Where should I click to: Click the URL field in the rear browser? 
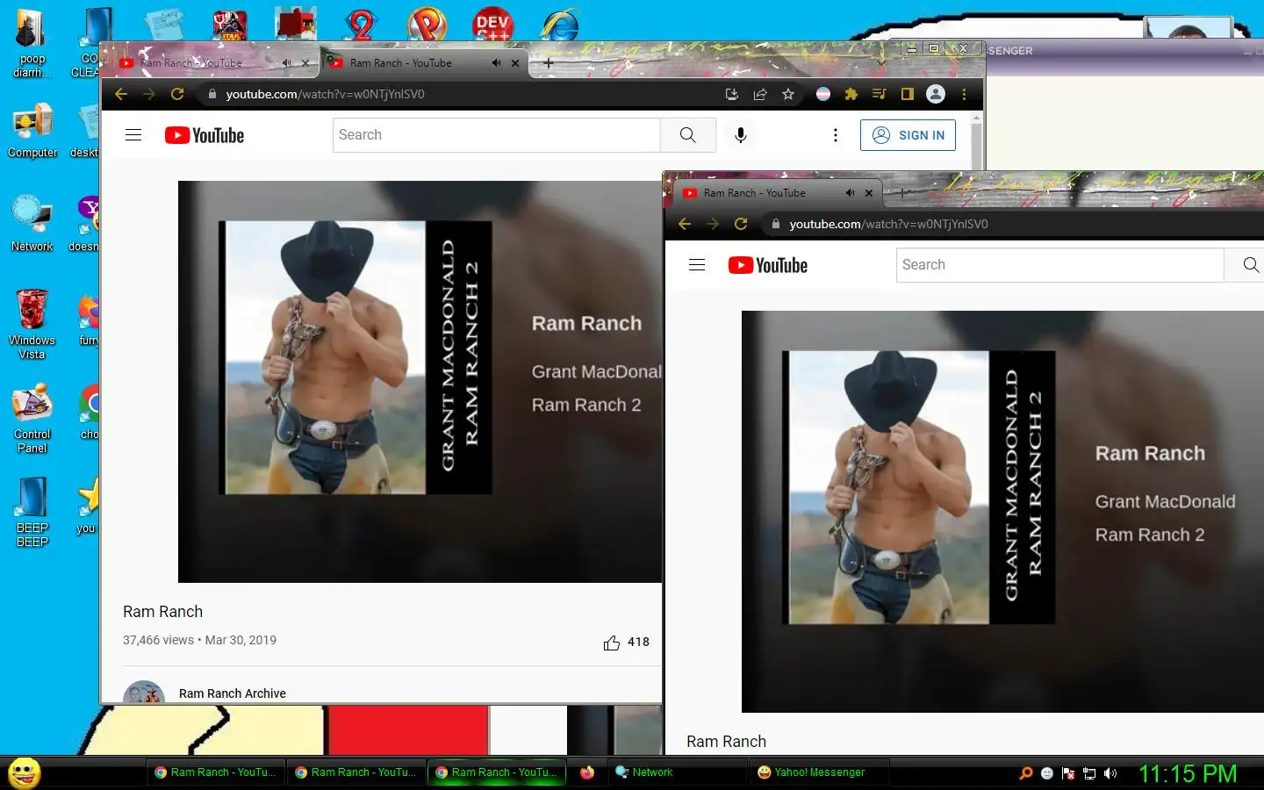[456, 94]
